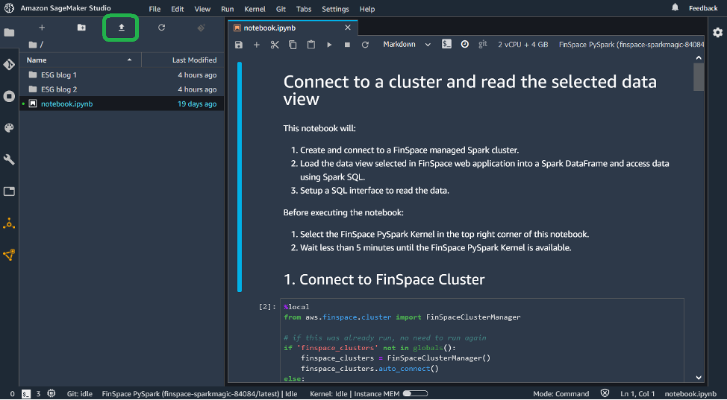Select the ESG blog 1 folder

pos(122,75)
